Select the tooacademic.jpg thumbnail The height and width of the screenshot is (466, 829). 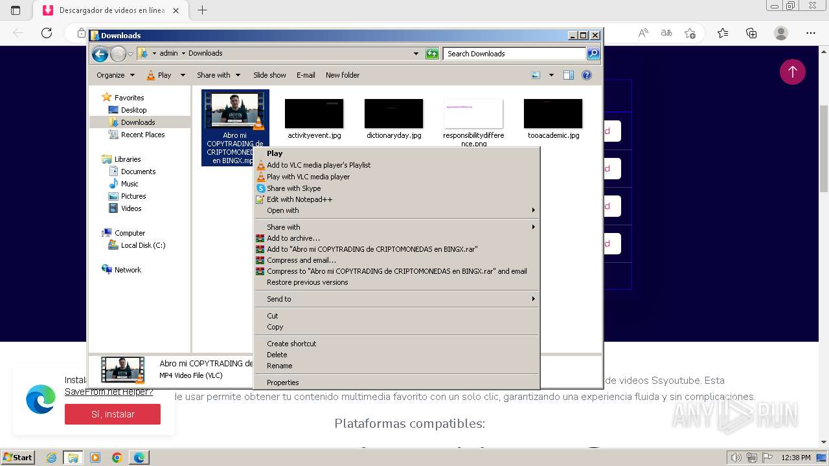click(553, 114)
